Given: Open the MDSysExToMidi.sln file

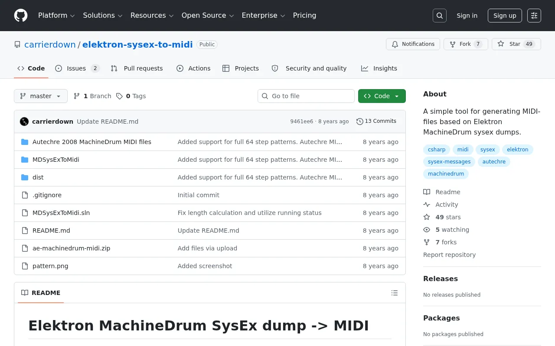Looking at the screenshot, I should [61, 213].
